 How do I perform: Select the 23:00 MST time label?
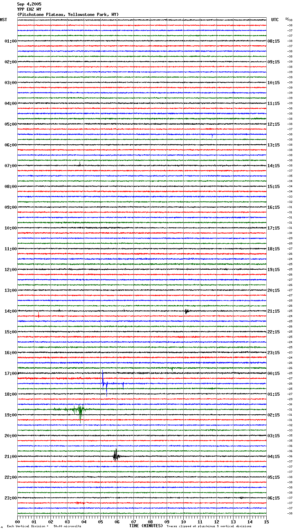11,498
